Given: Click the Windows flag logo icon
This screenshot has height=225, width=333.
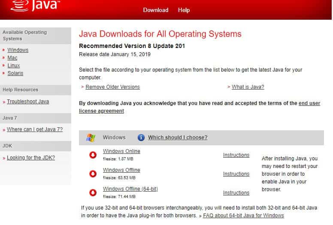Looking at the screenshot, I should [91, 138].
